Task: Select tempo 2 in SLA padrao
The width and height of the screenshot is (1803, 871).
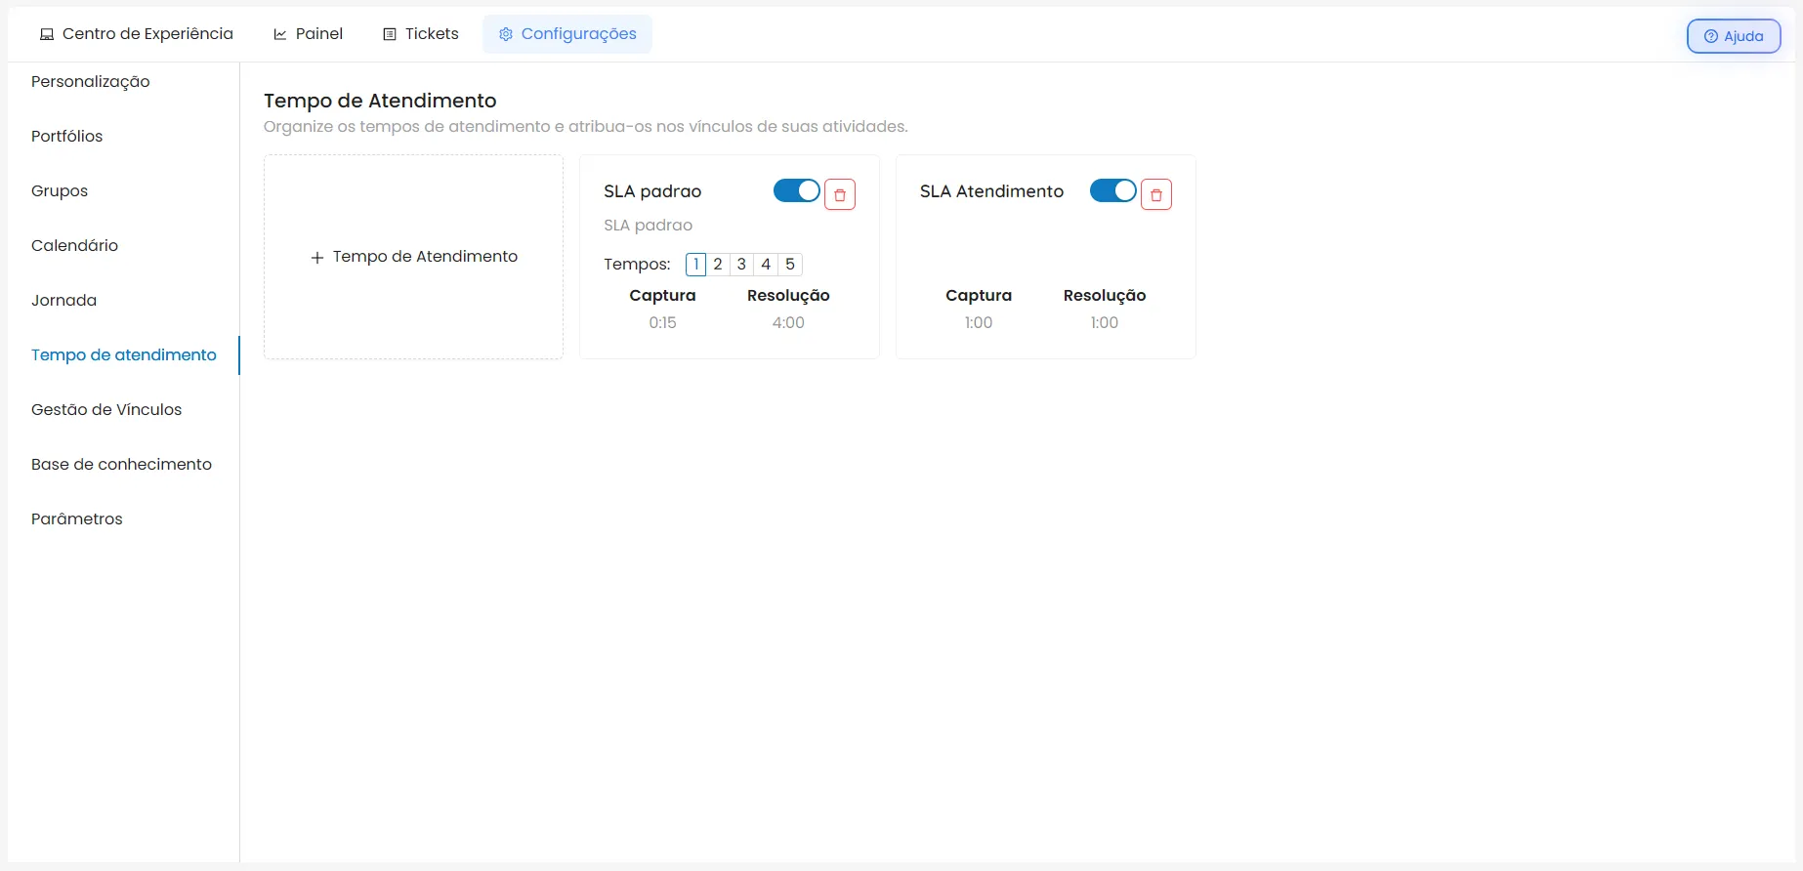Action: click(718, 265)
